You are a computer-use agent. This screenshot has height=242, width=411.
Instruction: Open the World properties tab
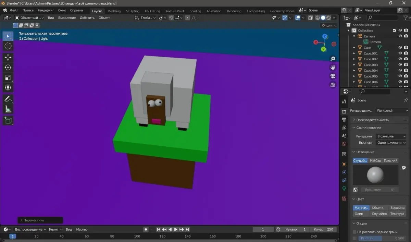tap(344, 144)
